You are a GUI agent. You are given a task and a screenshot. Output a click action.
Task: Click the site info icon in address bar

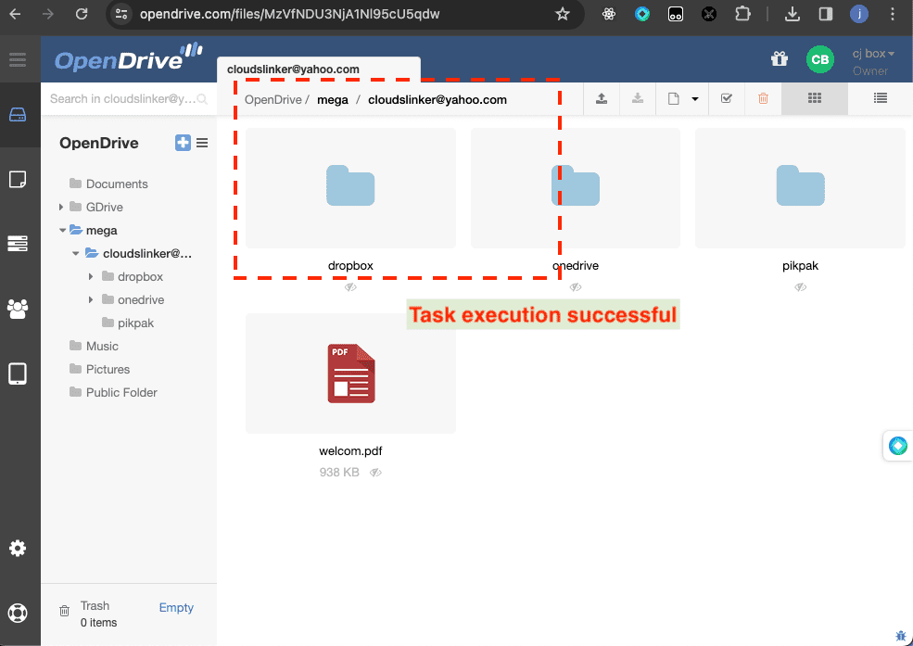[120, 14]
